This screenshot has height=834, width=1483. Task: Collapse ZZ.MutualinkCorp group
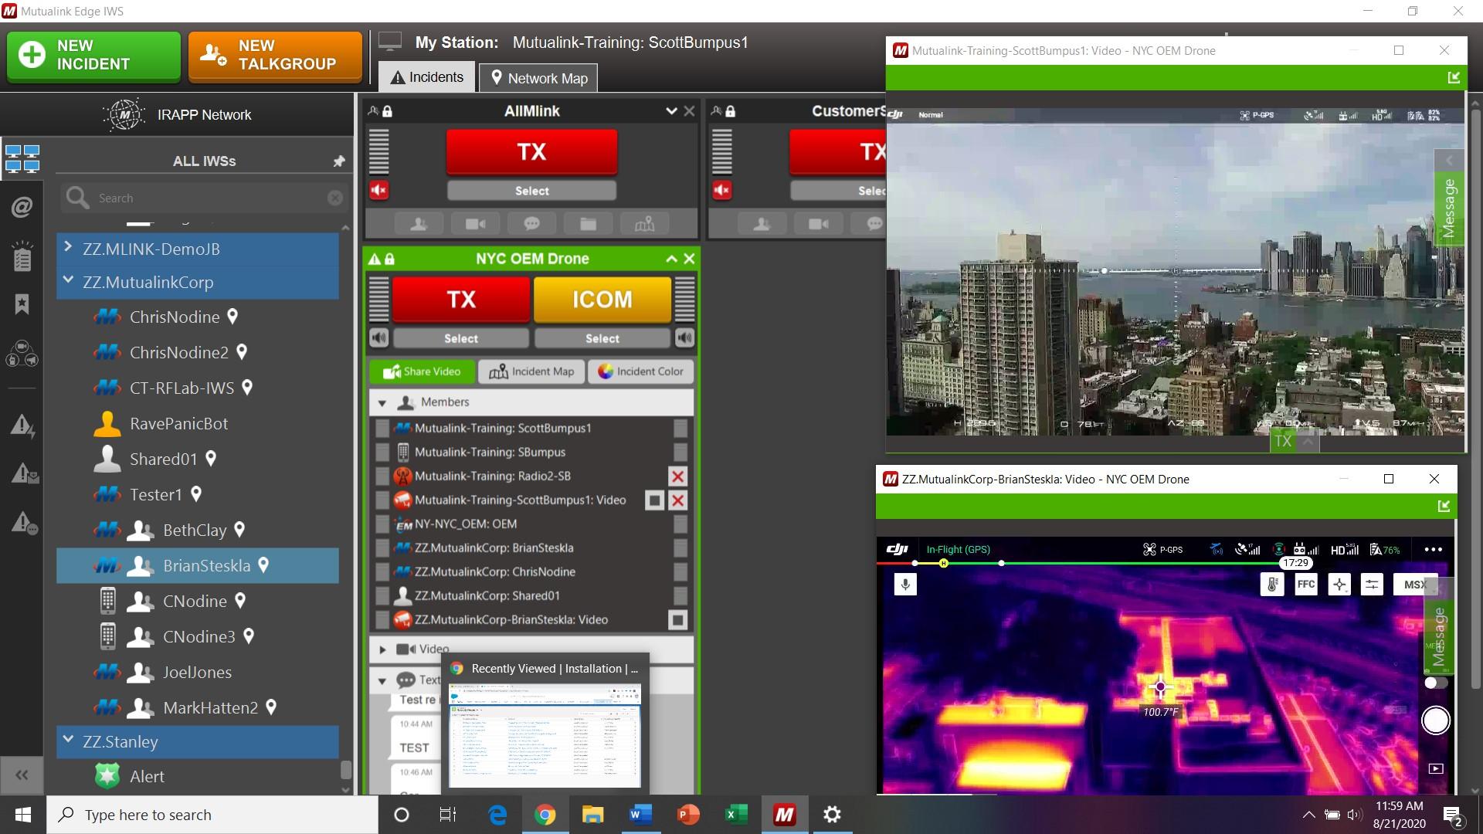[68, 280]
